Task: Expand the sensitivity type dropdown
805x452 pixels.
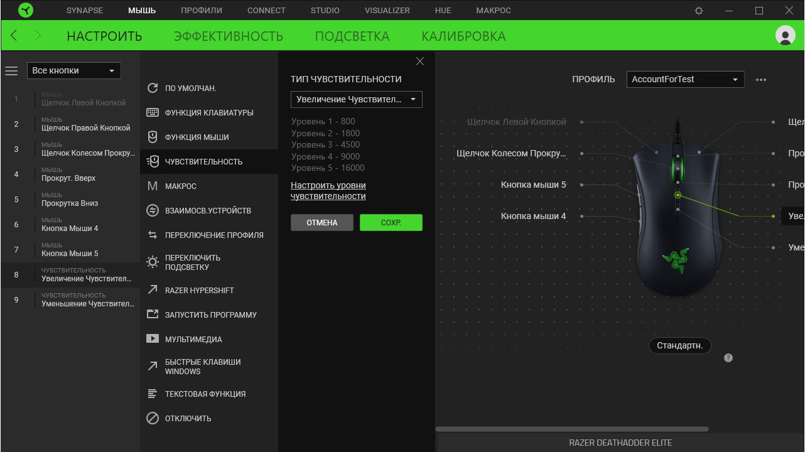Action: pyautogui.click(x=357, y=99)
